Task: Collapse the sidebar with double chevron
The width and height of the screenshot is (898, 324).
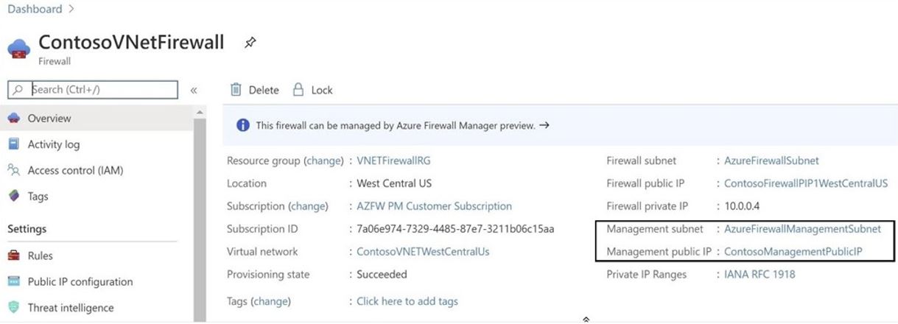Action: (194, 90)
